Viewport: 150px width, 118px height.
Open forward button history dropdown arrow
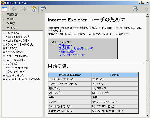(x=29, y=9)
